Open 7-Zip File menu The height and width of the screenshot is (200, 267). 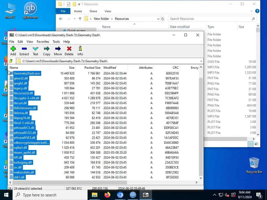12,42
